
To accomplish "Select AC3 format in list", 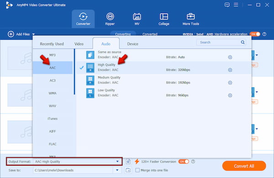I will click(53, 81).
